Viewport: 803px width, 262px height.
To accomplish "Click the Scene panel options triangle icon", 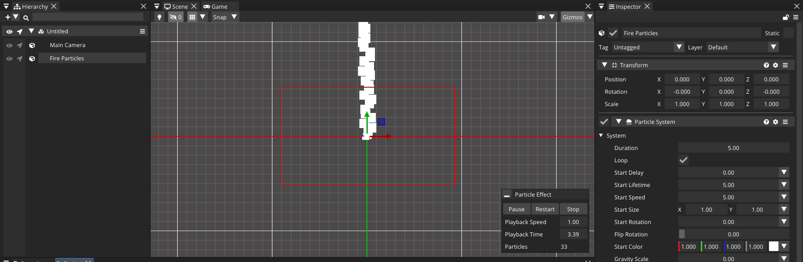I will click(157, 6).
